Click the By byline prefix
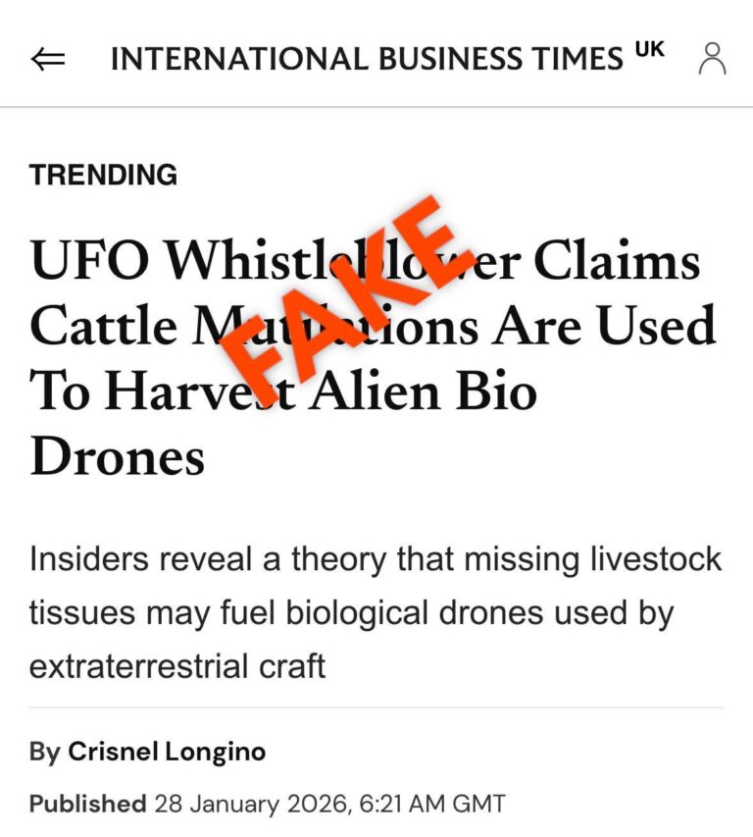This screenshot has width=753, height=837. coord(47,753)
